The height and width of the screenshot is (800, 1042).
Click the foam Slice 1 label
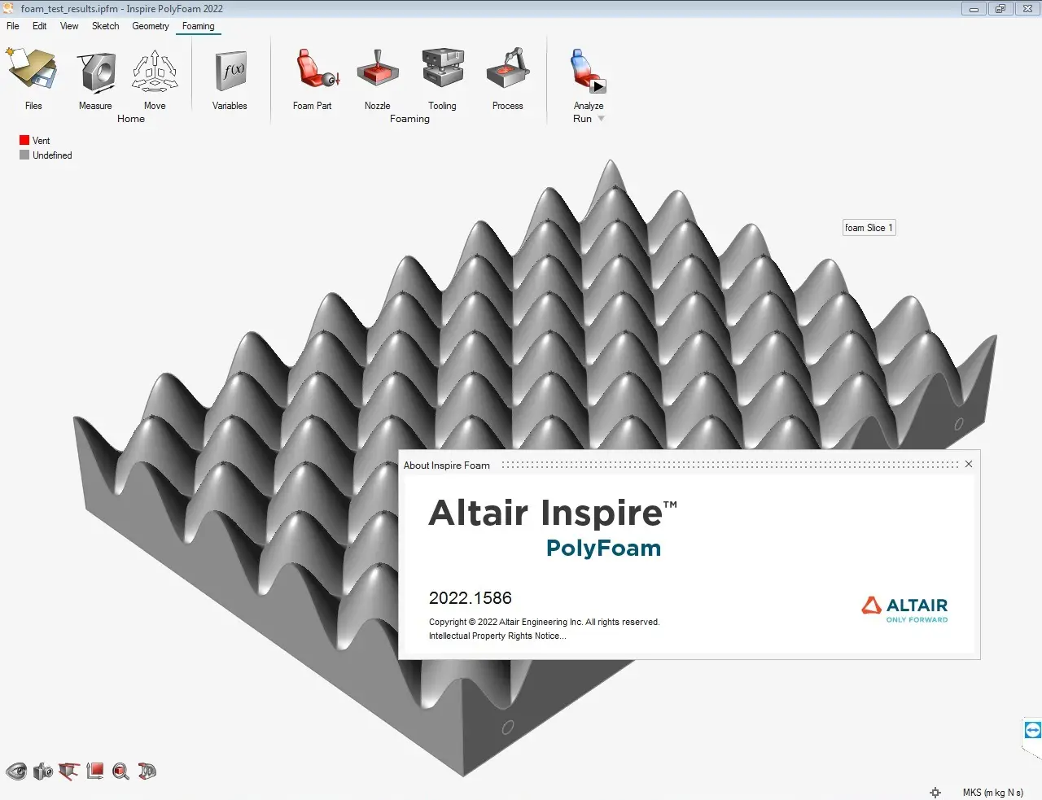869,228
